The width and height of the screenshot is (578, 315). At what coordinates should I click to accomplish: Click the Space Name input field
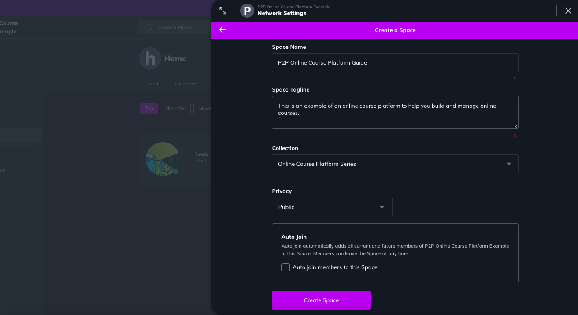click(x=395, y=62)
